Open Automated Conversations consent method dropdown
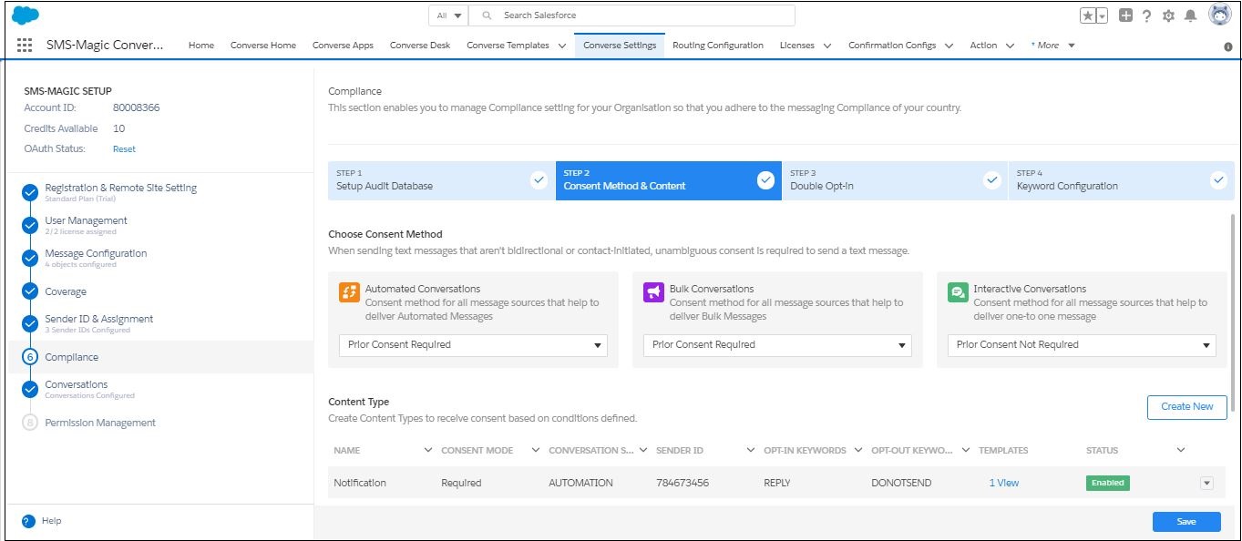The image size is (1242, 541). [x=473, y=345]
